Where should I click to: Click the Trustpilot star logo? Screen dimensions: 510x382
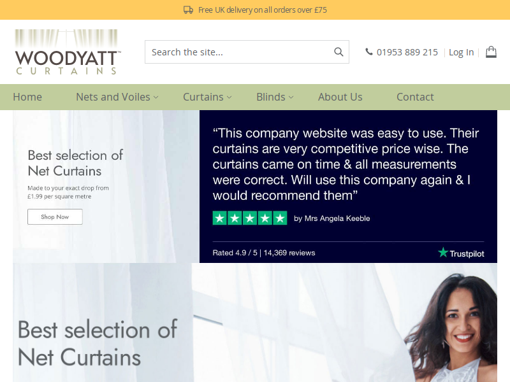click(x=461, y=253)
